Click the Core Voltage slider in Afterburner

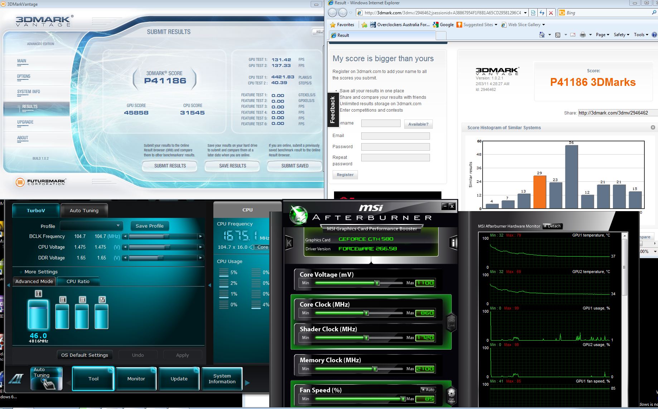(x=359, y=283)
